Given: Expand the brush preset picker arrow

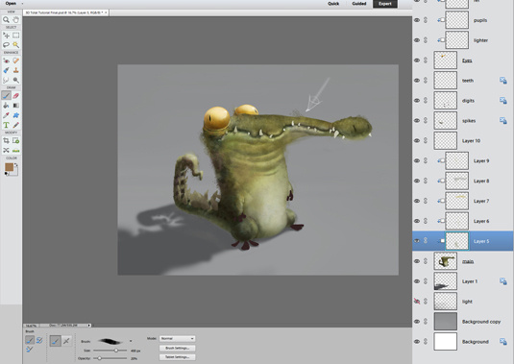Looking at the screenshot, I should (131, 341).
